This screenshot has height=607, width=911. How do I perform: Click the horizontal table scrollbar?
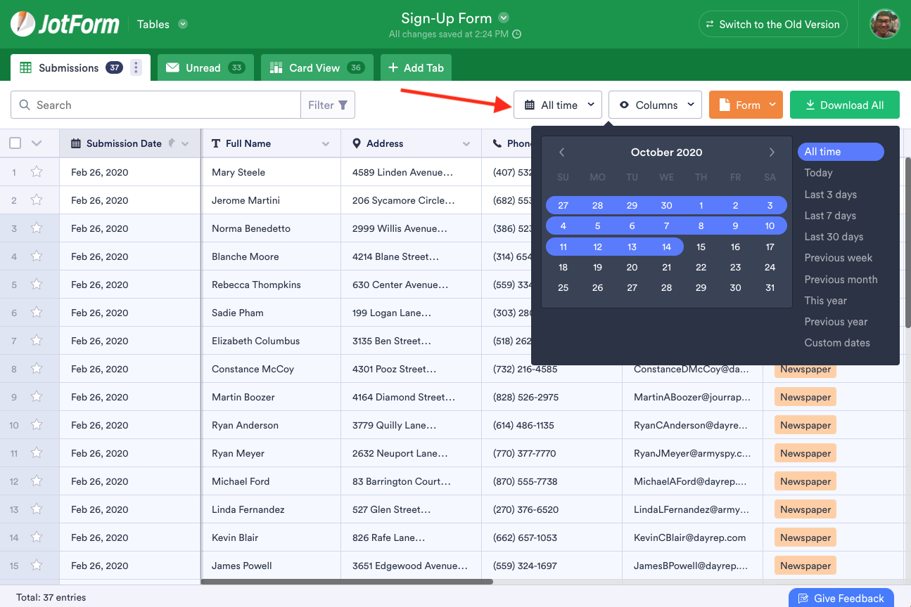tap(346, 582)
